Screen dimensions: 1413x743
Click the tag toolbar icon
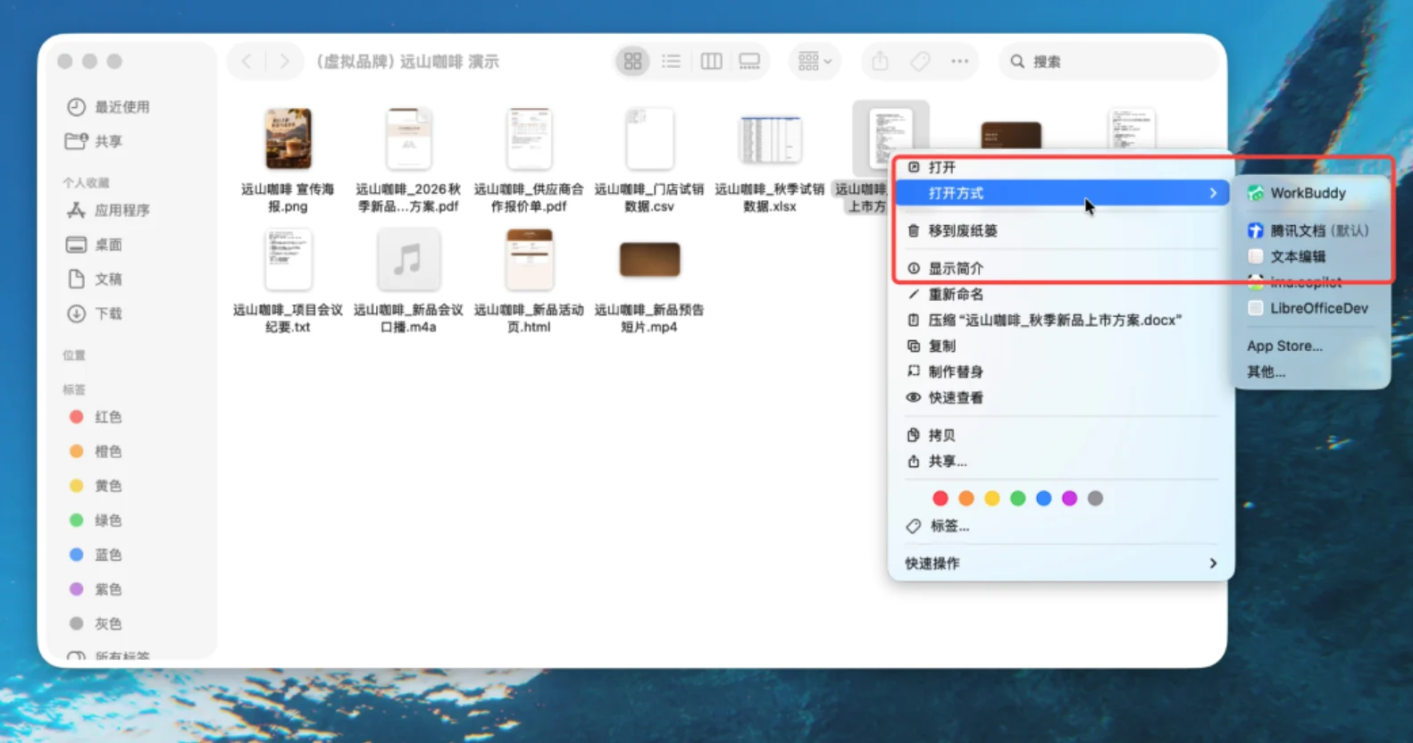[x=920, y=62]
